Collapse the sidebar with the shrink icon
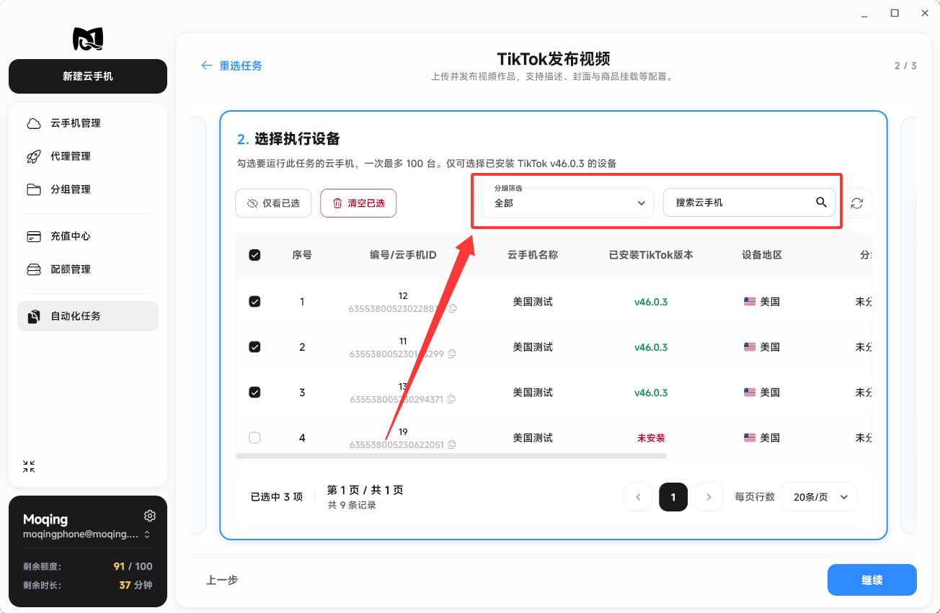The image size is (940, 613). (29, 467)
